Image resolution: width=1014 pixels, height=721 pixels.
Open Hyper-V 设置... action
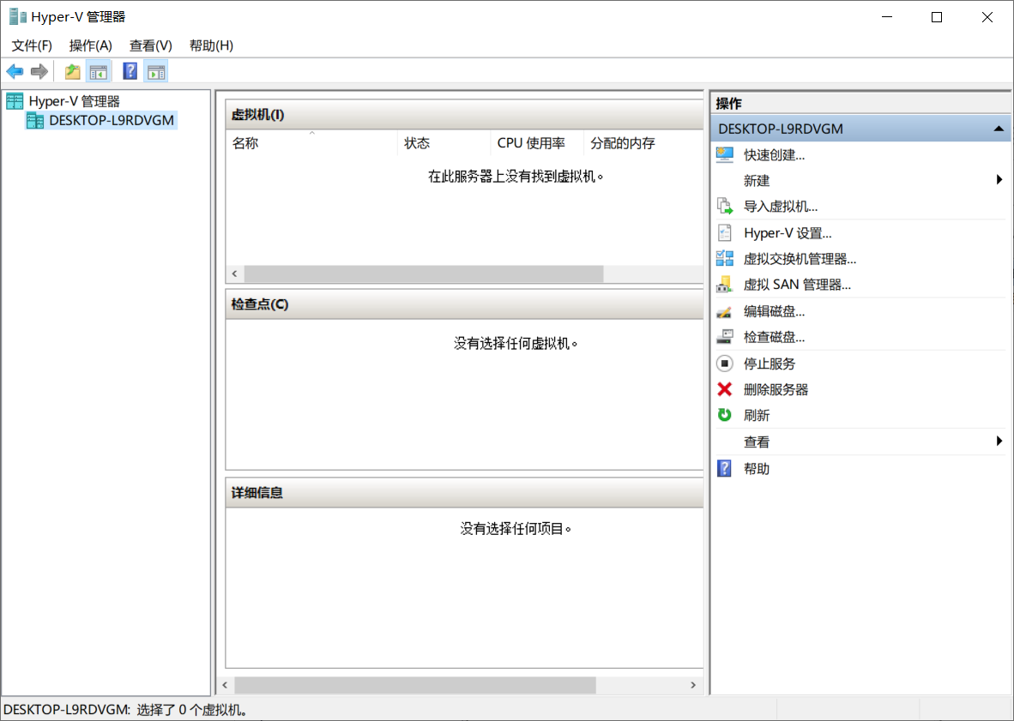tap(788, 233)
